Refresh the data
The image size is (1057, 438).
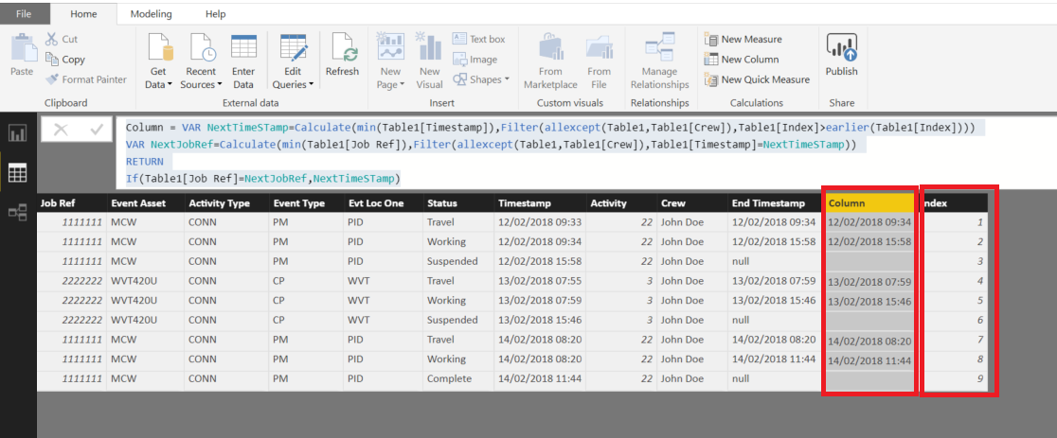pyautogui.click(x=343, y=55)
